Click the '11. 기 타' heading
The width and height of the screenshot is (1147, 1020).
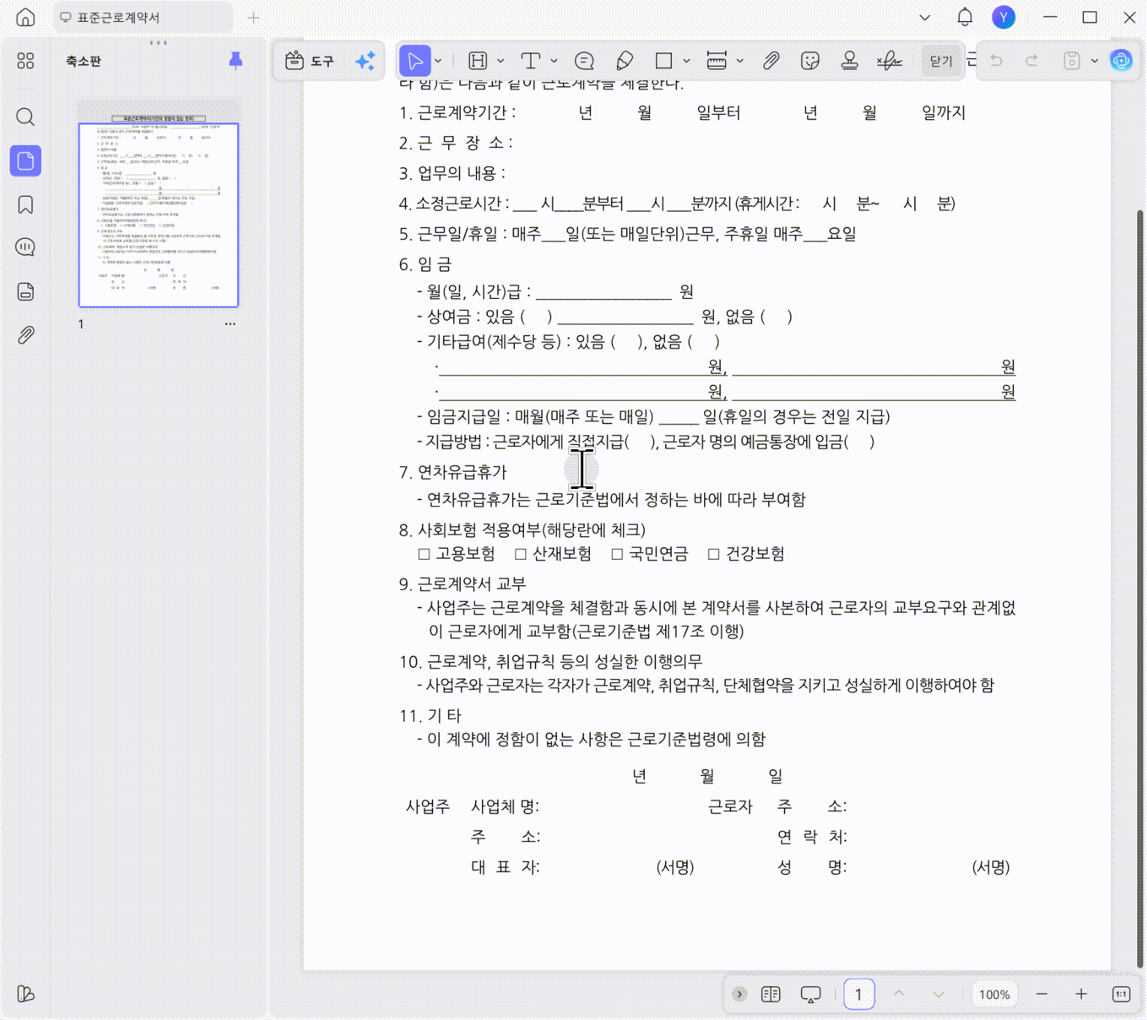point(430,716)
